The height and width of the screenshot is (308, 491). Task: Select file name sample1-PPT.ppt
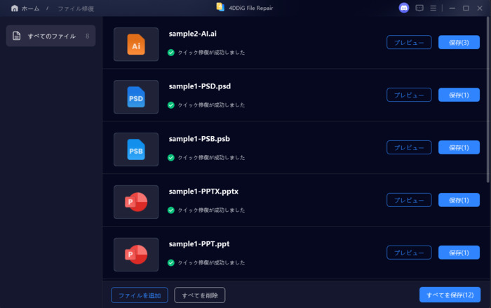click(199, 243)
